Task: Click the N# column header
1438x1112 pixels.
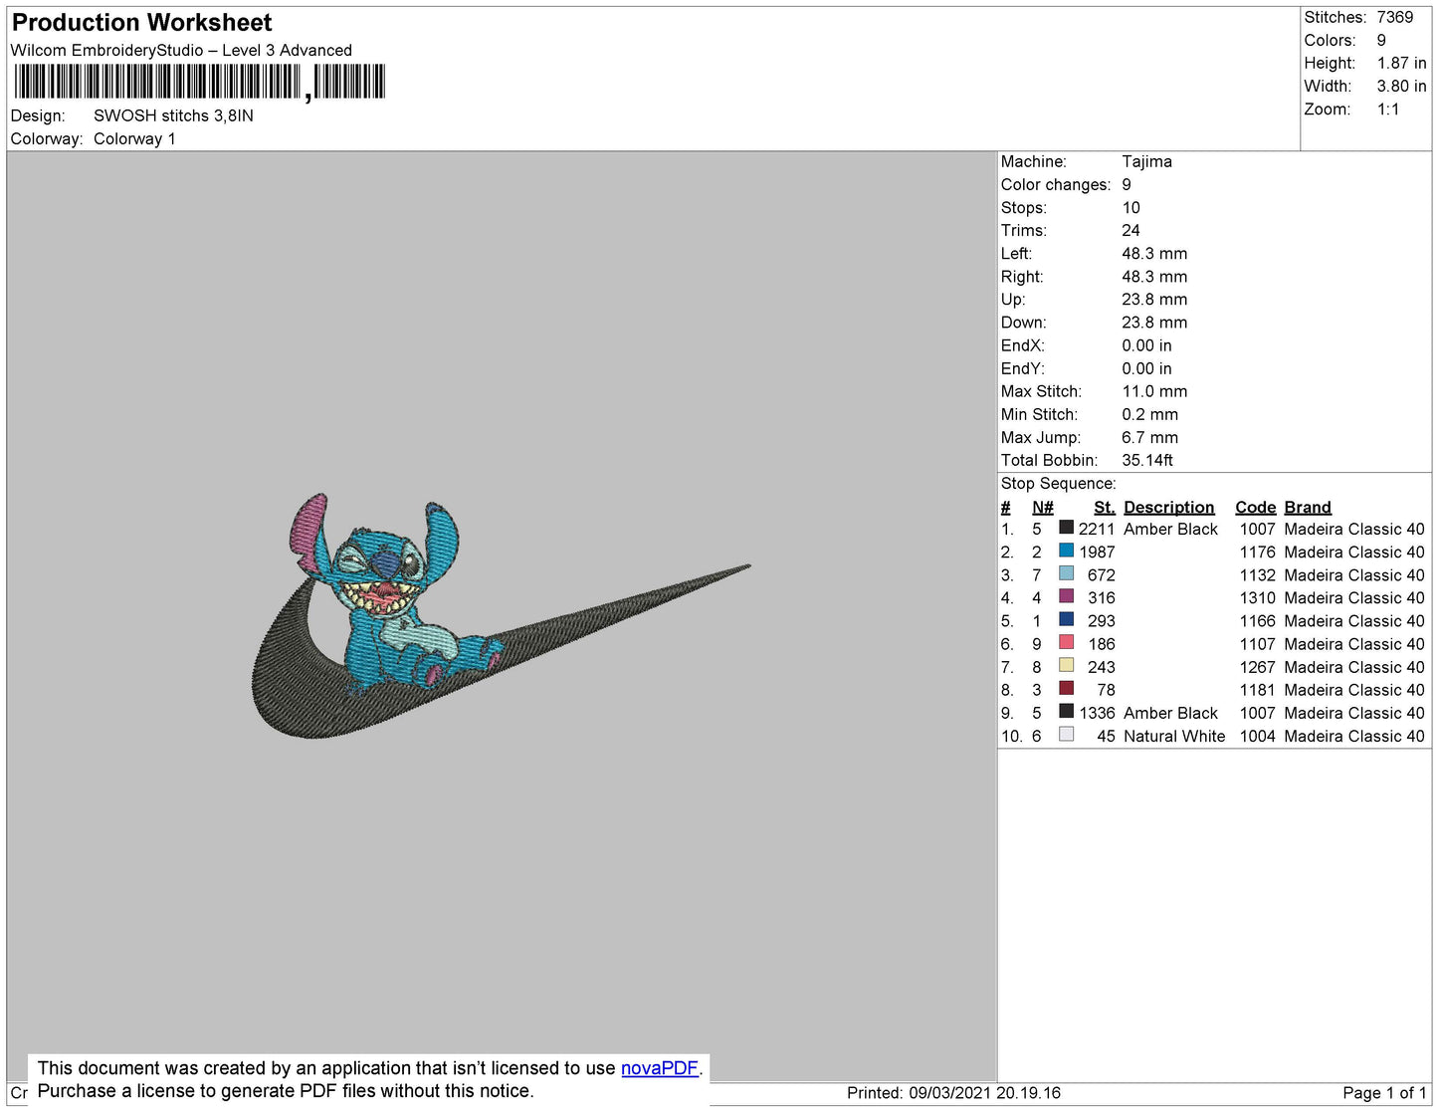Action: pos(1042,507)
